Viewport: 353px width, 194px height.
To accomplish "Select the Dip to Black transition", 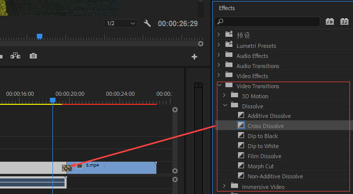I will pos(263,136).
